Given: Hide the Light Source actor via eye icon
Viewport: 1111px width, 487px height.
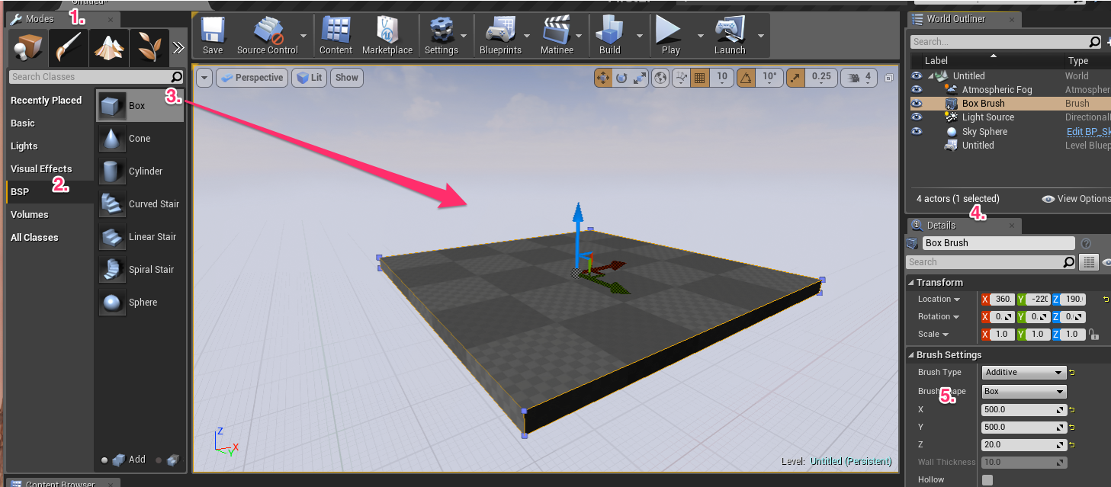Looking at the screenshot, I should [917, 117].
